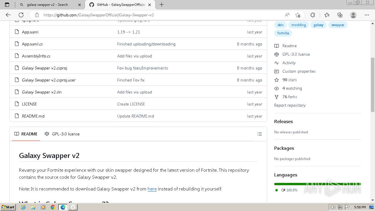Close the galaxz swapper v2 search tab
Viewport: 375px width, 211px height.
[x=80, y=5]
